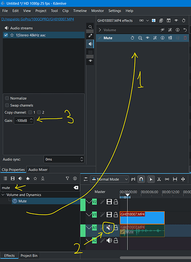The image size is (191, 262).
Task: Click the magnifier icon in clip properties sidebar
Action: pos(90,27)
